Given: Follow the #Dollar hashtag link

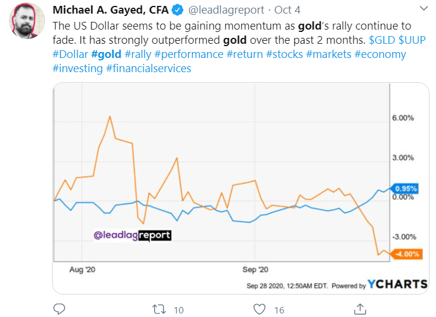Looking at the screenshot, I should (70, 54).
